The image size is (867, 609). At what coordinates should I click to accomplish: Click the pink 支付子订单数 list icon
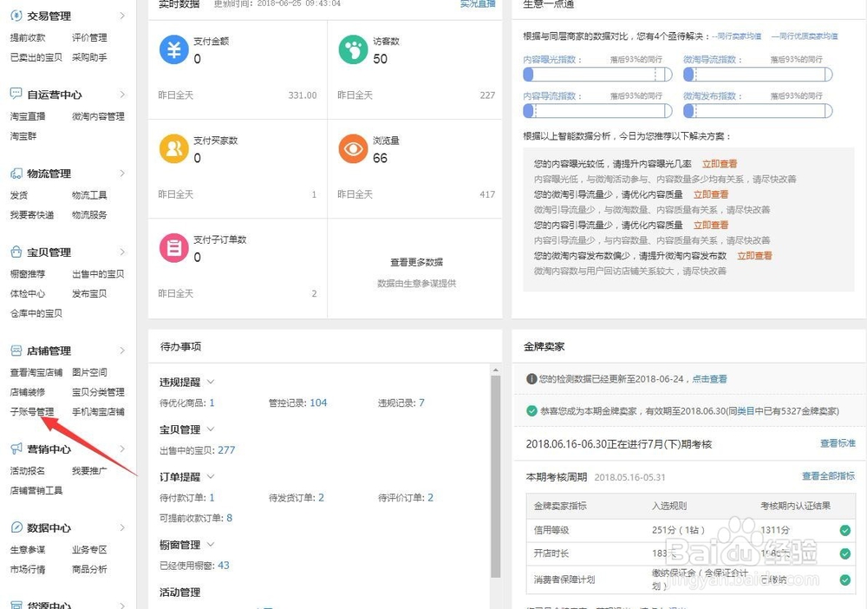tap(174, 247)
